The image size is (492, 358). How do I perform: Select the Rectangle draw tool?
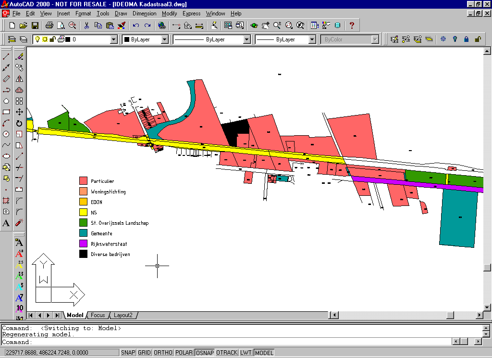(6, 112)
